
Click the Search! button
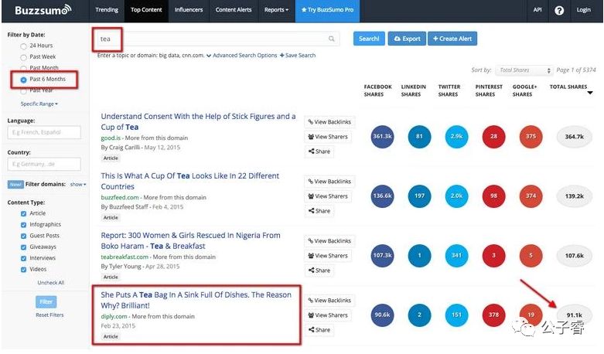point(369,39)
